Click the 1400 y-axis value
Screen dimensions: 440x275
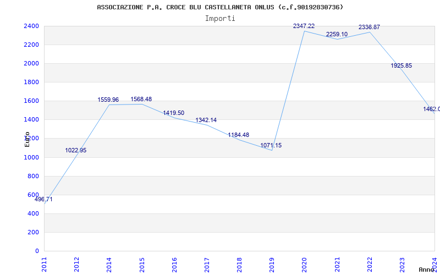pyautogui.click(x=31, y=120)
